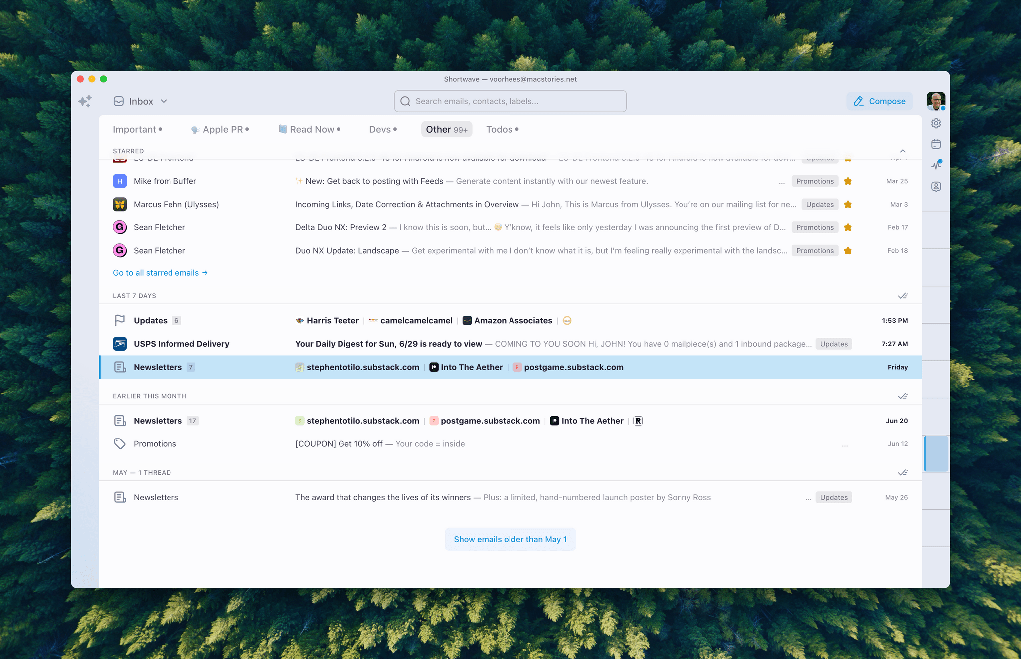This screenshot has width=1021, height=659.
Task: Expand the Newsletters bundle with 7 emails
Action: [510, 367]
